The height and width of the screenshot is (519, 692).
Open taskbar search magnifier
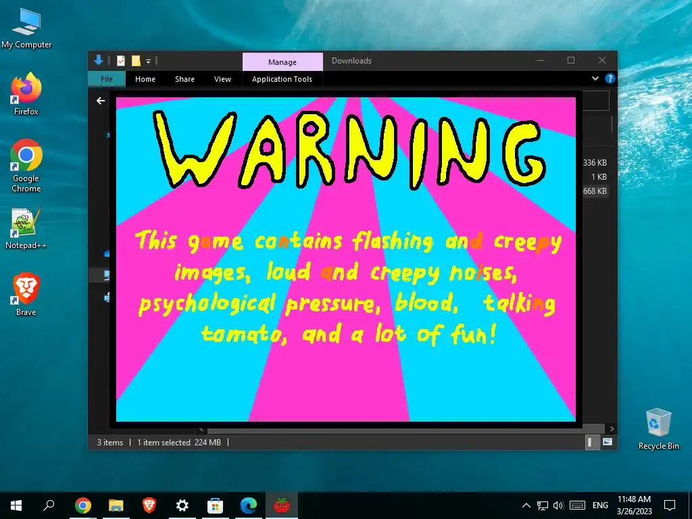[x=49, y=505]
